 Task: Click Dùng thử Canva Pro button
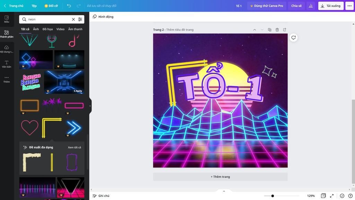pyautogui.click(x=267, y=6)
